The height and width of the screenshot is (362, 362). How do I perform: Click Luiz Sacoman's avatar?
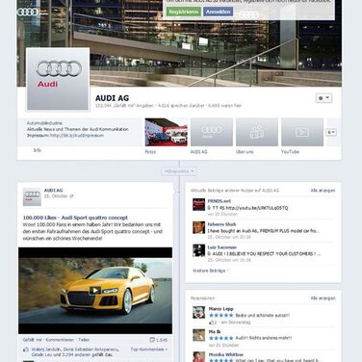[198, 250]
